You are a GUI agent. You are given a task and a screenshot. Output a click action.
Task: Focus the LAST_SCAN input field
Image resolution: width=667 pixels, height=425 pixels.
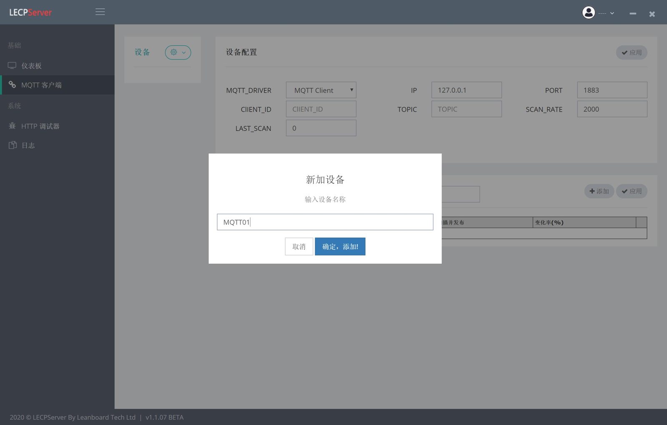click(321, 128)
